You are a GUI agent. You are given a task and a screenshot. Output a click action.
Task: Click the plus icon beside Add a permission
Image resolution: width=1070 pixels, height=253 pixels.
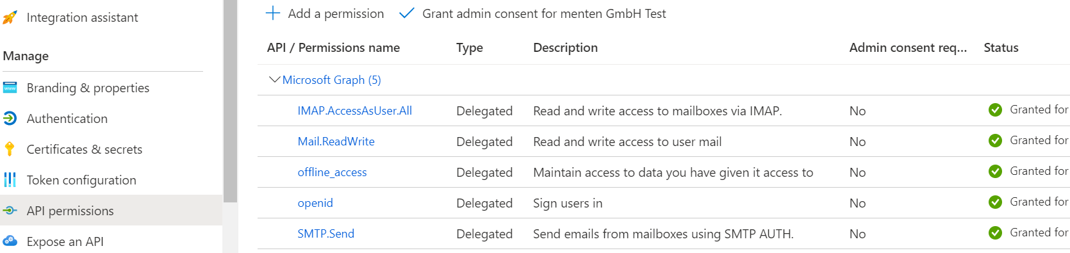(x=273, y=13)
